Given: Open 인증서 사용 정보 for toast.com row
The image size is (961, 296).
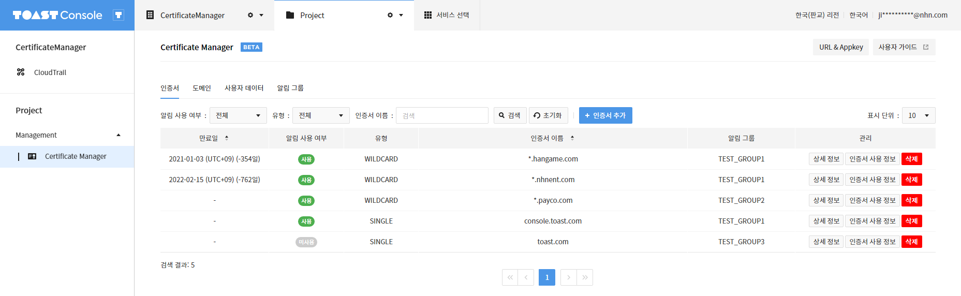Looking at the screenshot, I should [x=873, y=242].
